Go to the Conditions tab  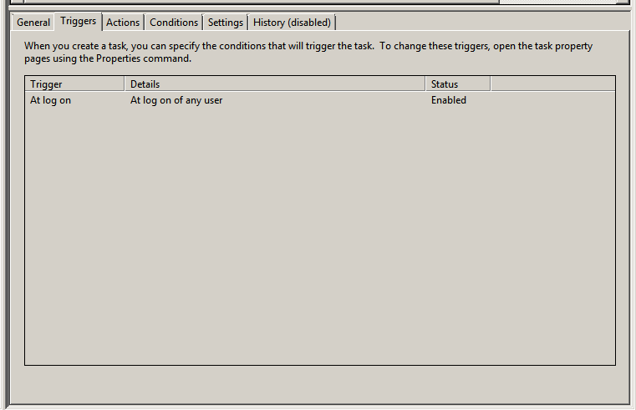pos(174,23)
